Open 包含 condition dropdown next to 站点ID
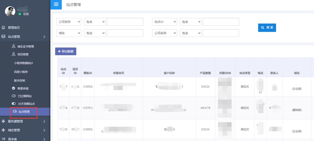This screenshot has width=314, height=141. [x=190, y=22]
